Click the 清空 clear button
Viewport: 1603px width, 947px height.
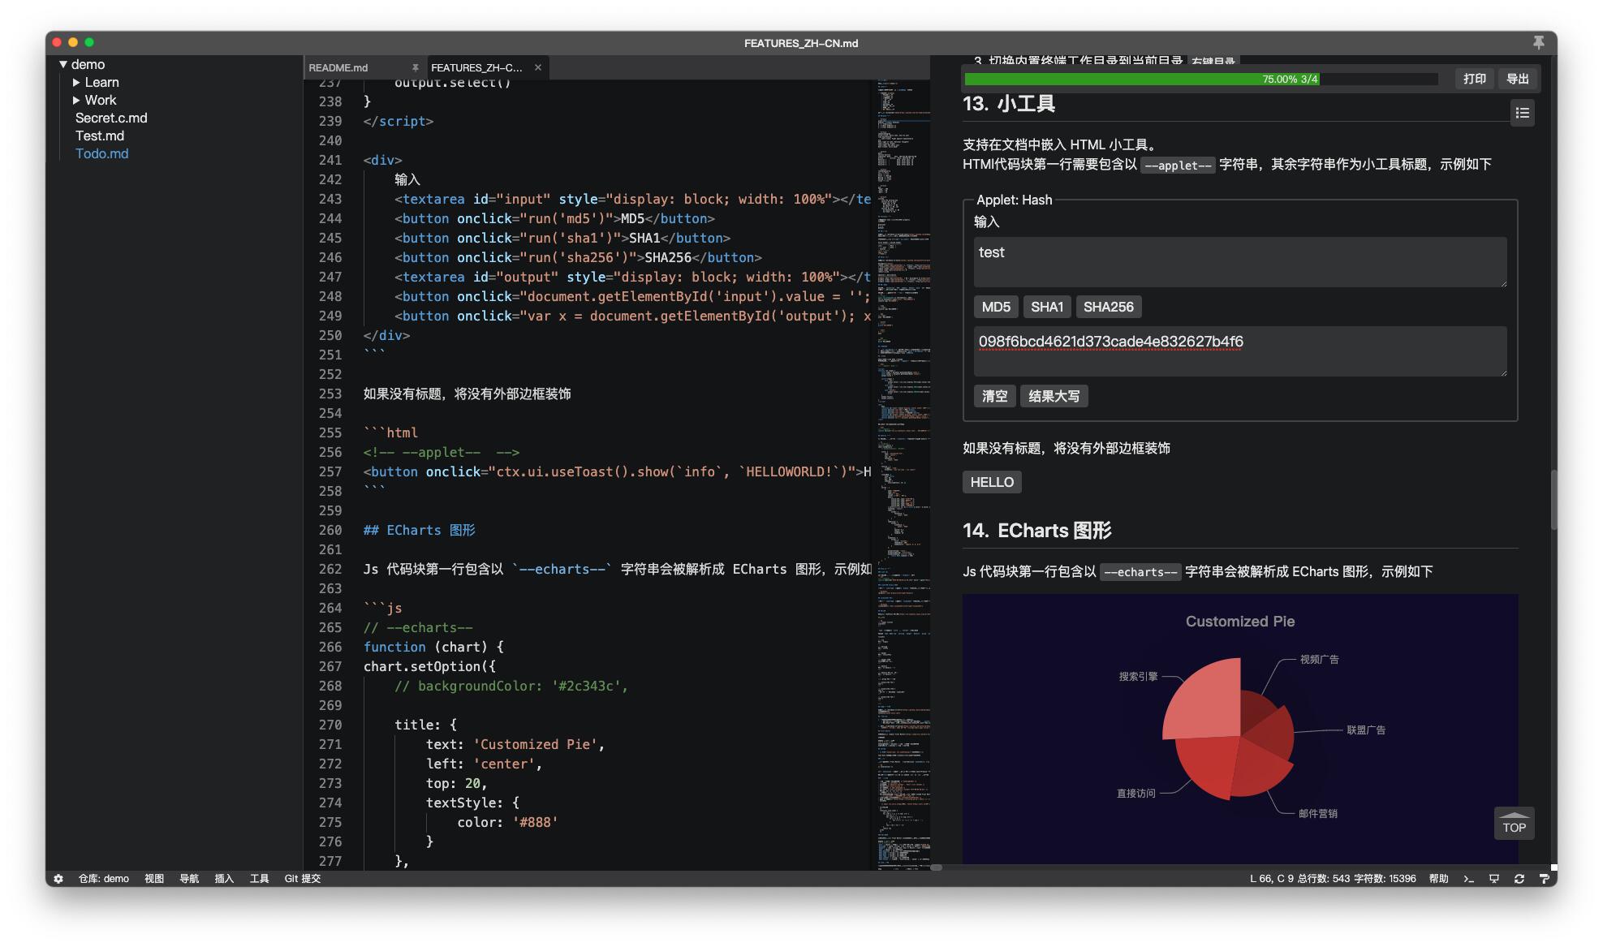point(994,396)
